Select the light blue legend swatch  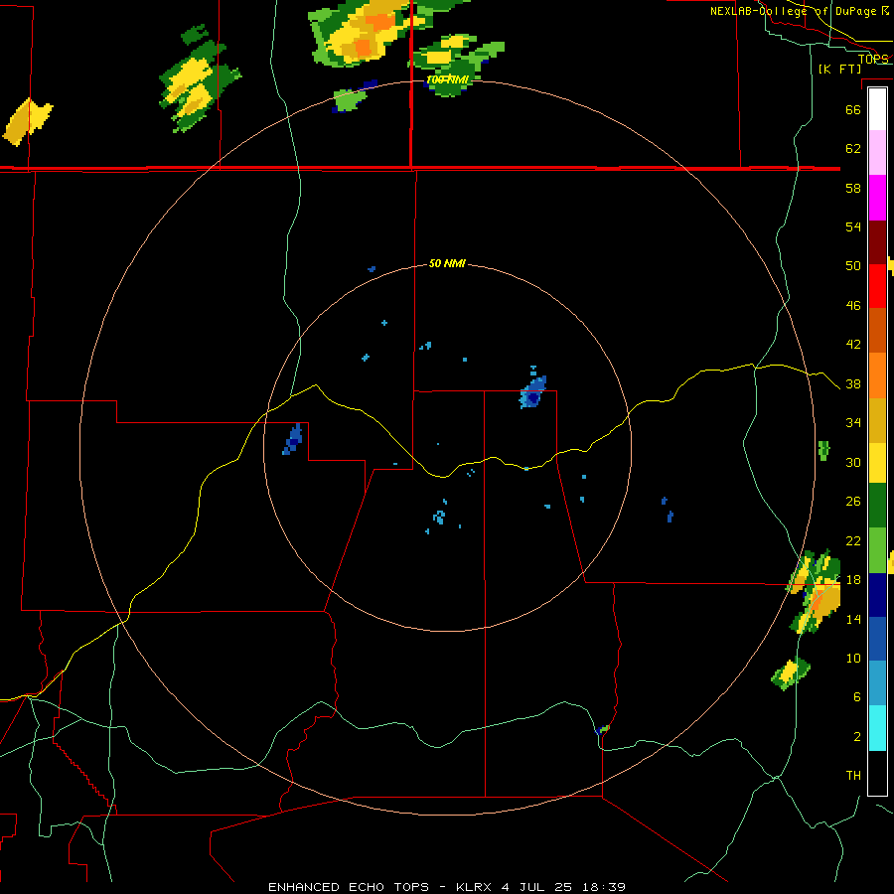pos(877,683)
